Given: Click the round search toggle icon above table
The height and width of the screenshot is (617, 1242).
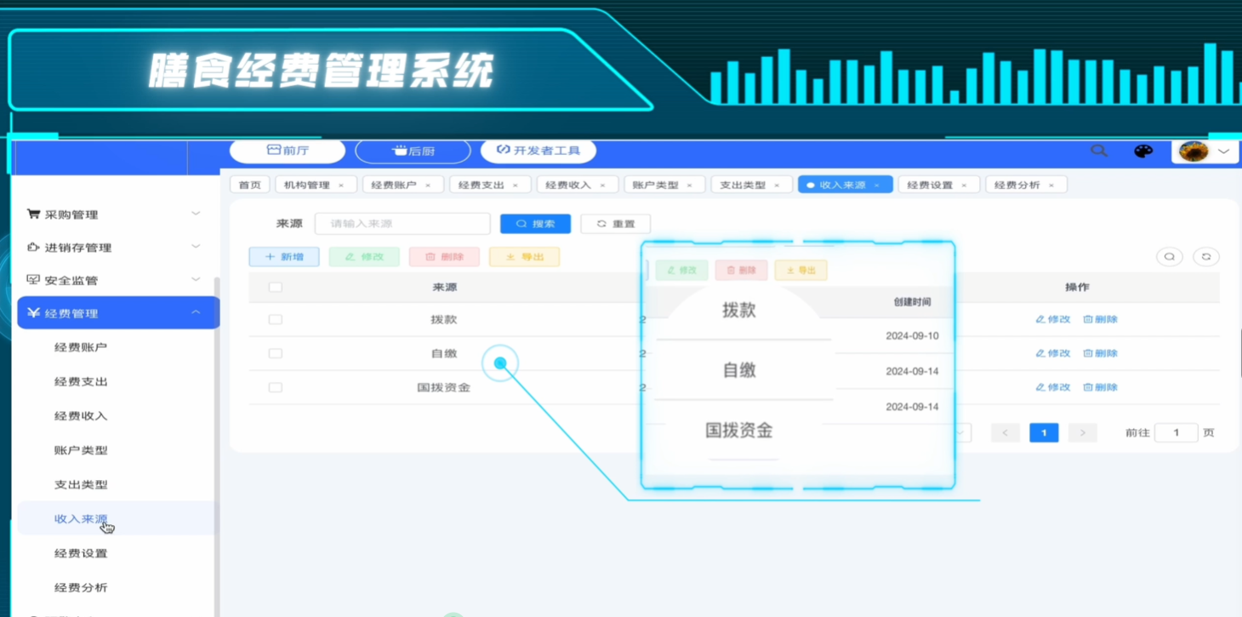Looking at the screenshot, I should click(x=1170, y=256).
